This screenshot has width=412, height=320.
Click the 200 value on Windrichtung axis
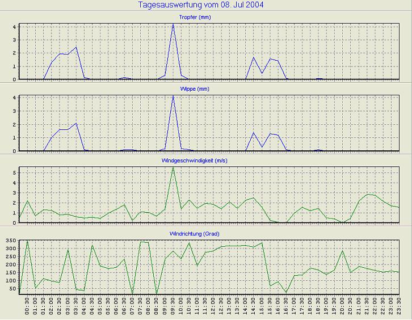pyautogui.click(x=10, y=265)
